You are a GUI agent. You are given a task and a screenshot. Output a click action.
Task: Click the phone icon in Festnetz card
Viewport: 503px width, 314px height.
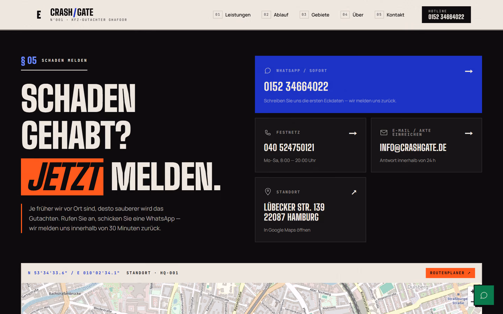pyautogui.click(x=268, y=133)
